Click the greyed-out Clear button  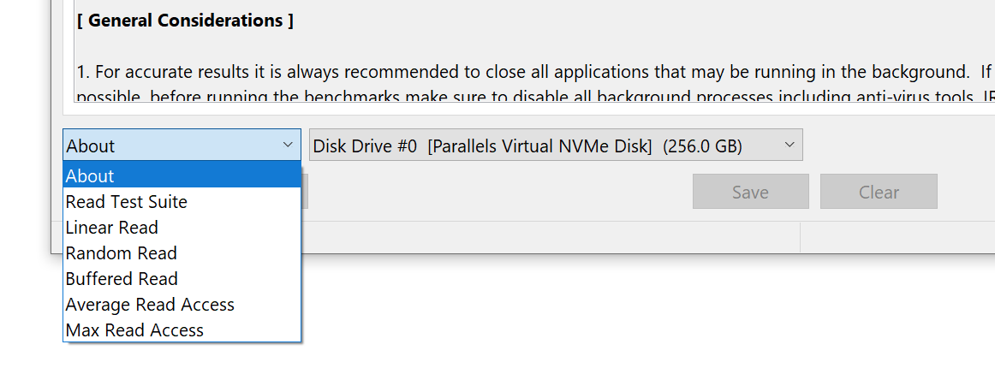pos(879,192)
